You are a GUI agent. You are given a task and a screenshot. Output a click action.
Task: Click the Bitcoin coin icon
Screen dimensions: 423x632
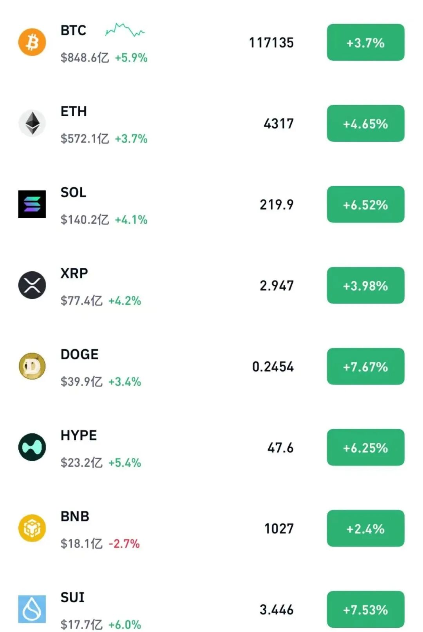coord(32,42)
